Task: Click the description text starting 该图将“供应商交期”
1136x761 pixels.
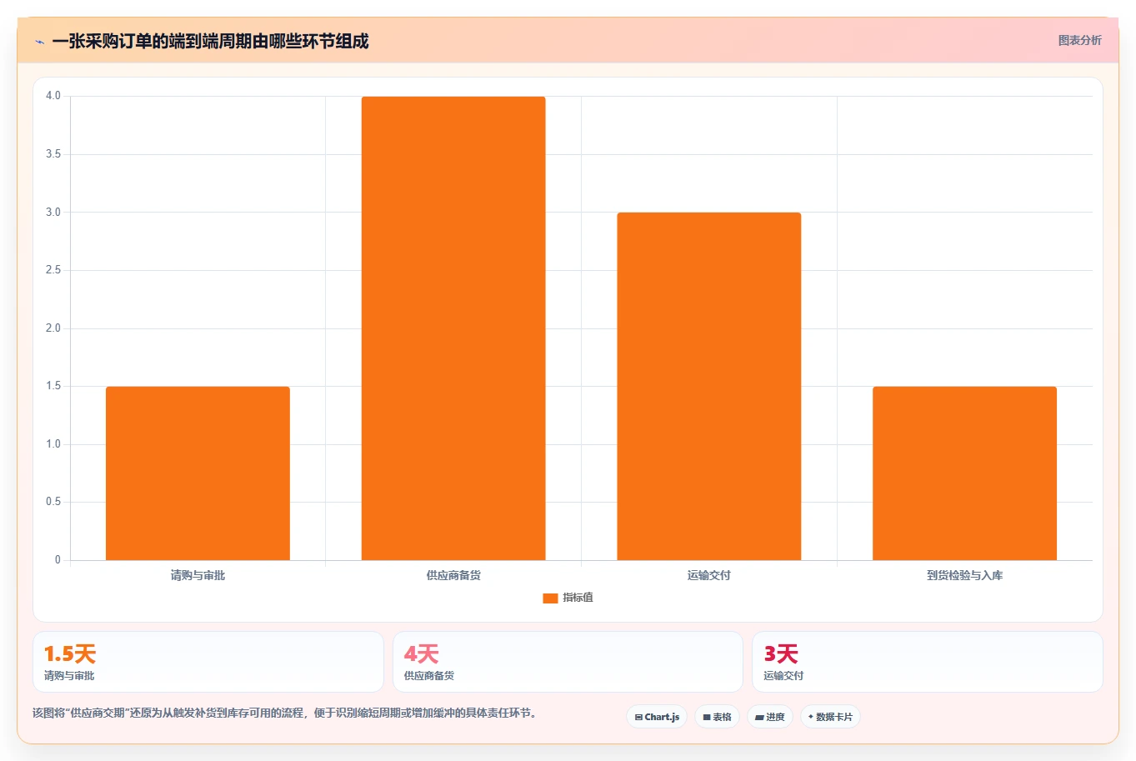Action: (x=287, y=713)
